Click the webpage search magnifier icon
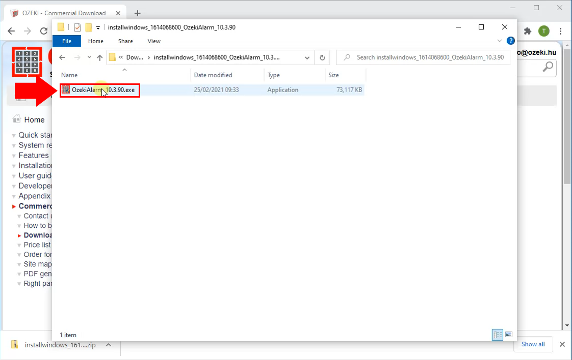 pos(548,67)
